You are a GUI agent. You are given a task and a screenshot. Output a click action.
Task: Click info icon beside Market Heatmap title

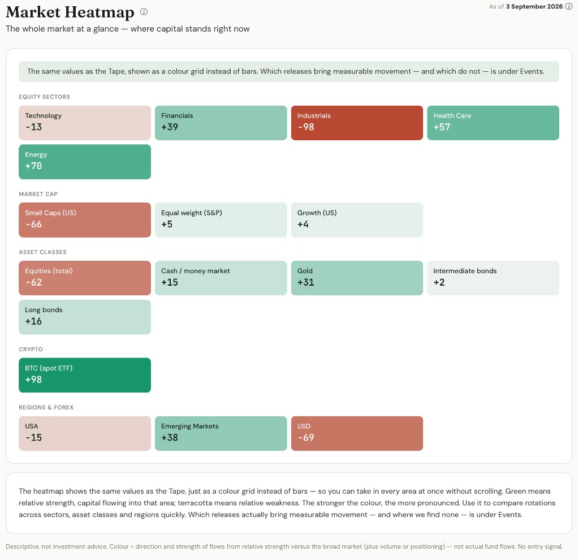pyautogui.click(x=144, y=12)
